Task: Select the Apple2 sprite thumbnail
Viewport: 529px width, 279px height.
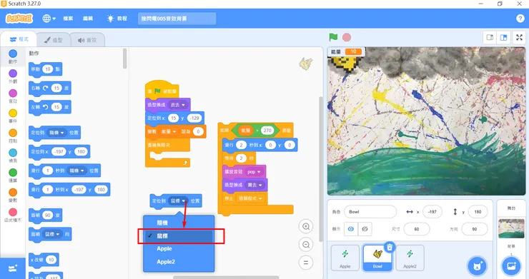Action: pyautogui.click(x=410, y=258)
